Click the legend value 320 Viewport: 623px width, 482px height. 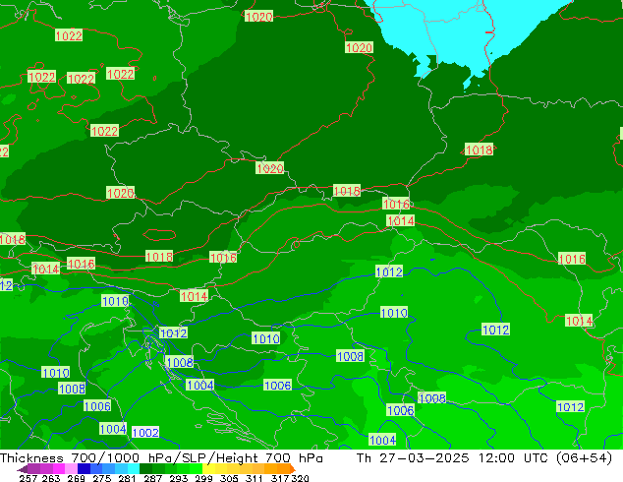[301, 478]
